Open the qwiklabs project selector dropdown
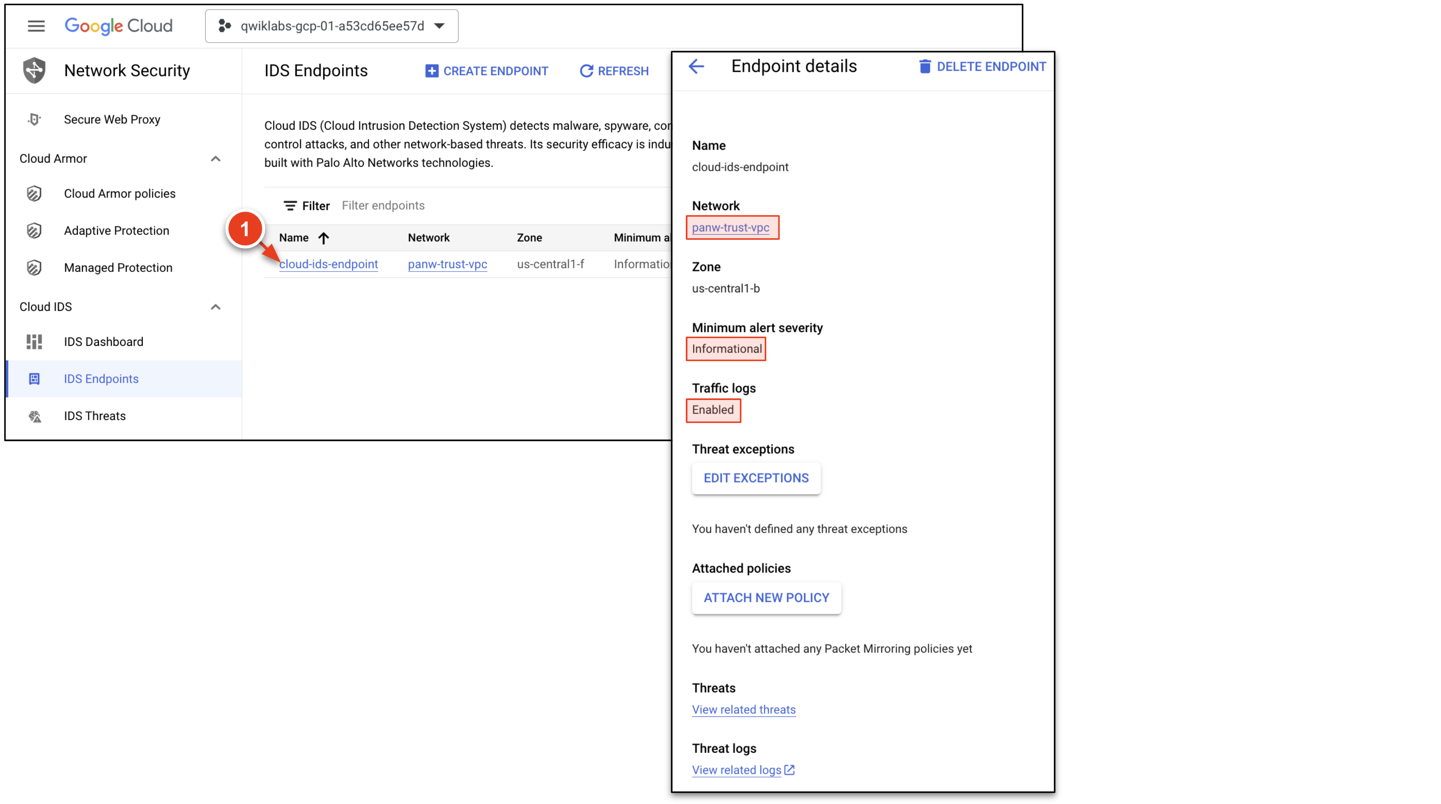The image size is (1441, 804). [331, 26]
